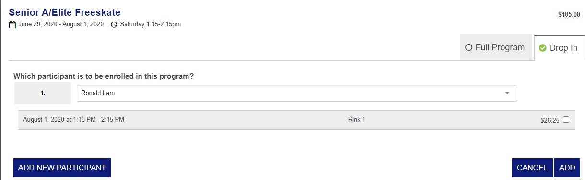Click the Senior A/Elite Freeskate title
The image size is (586, 180).
(65, 12)
